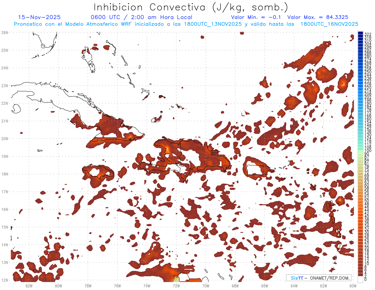Click the '62W' longitude label
Image resolution: width=375 pixels, height=290 pixels.
click(x=323, y=286)
